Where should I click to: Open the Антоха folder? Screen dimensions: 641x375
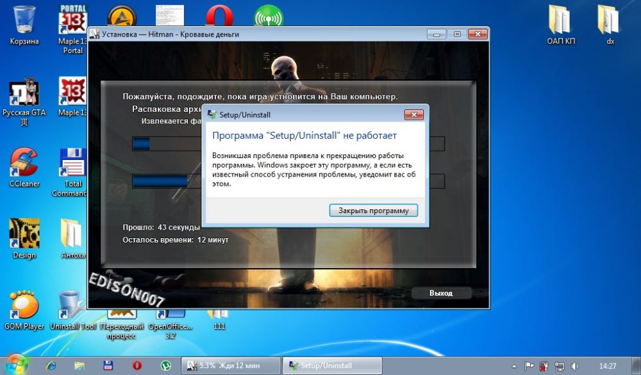coord(72,239)
